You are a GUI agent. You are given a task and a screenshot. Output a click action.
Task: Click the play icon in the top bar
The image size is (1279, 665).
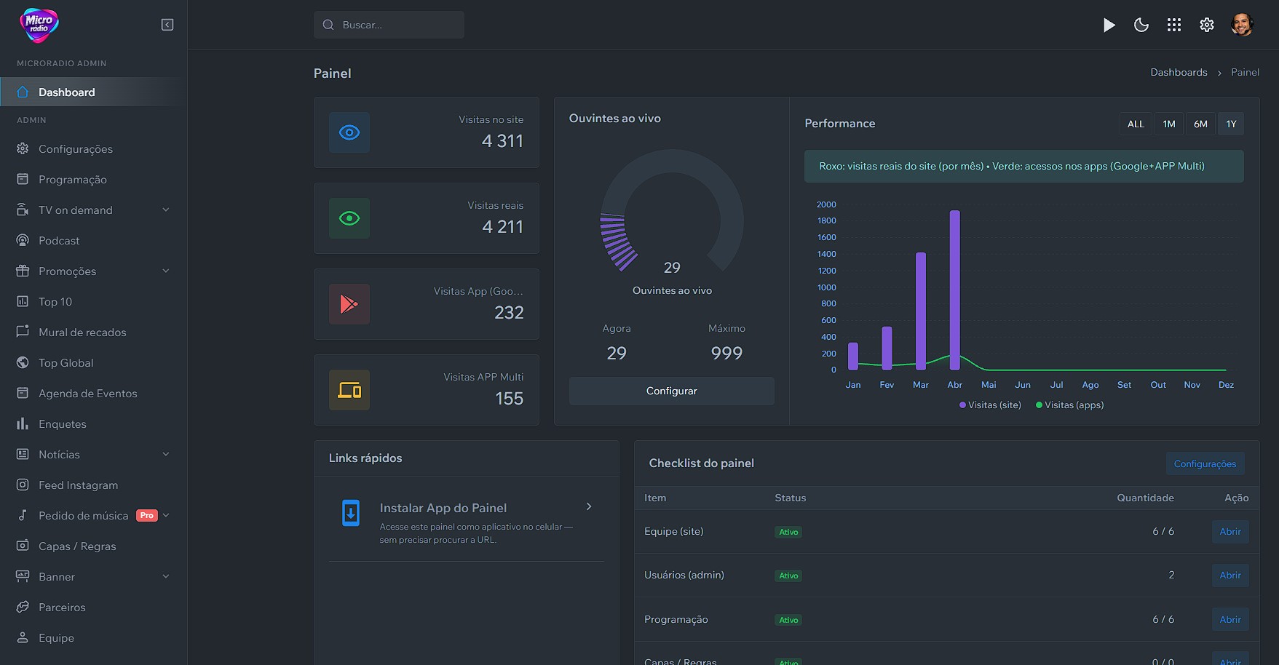1109,25
